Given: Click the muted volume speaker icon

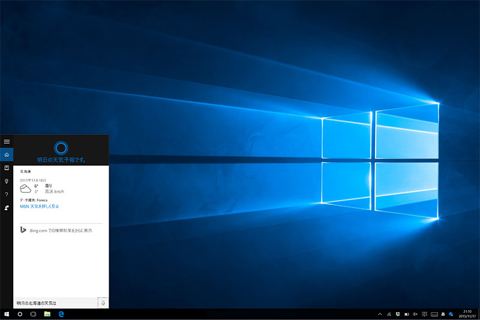Looking at the screenshot, I should (415, 314).
